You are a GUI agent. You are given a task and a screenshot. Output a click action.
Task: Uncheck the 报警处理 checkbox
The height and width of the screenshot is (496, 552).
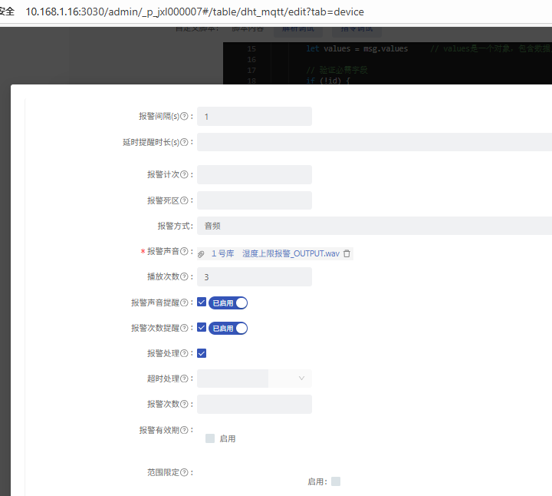[202, 353]
